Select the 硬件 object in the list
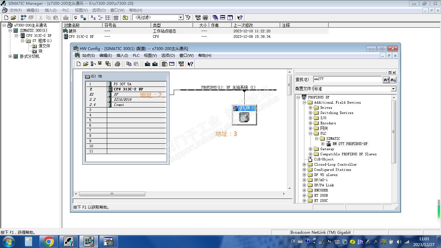The height and width of the screenshot is (248, 441). 72,31
